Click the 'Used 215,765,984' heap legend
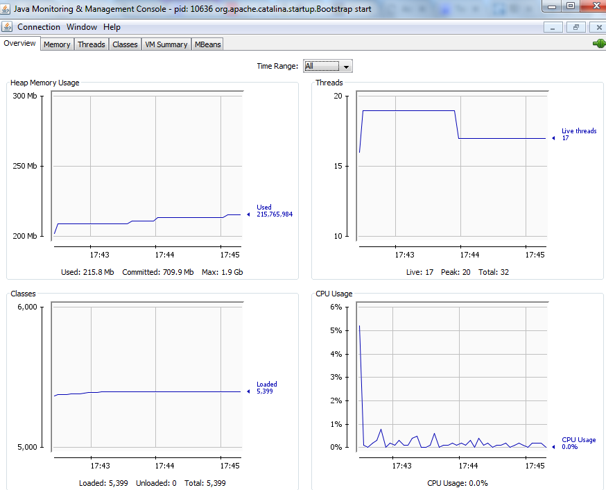This screenshot has height=490, width=606. click(x=275, y=211)
